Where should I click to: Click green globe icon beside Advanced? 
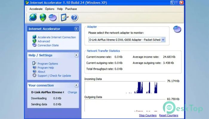pos(34,41)
